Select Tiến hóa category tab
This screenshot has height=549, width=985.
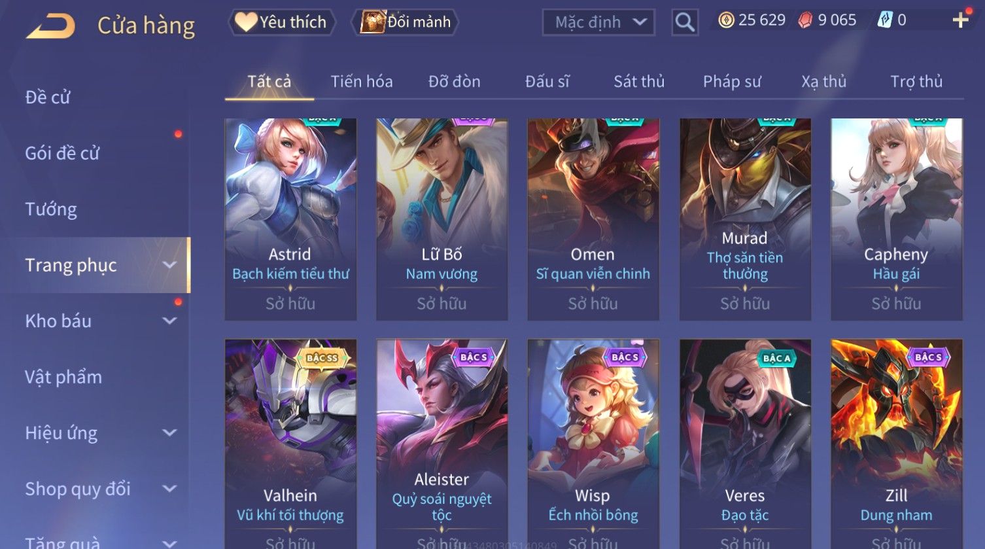click(362, 82)
